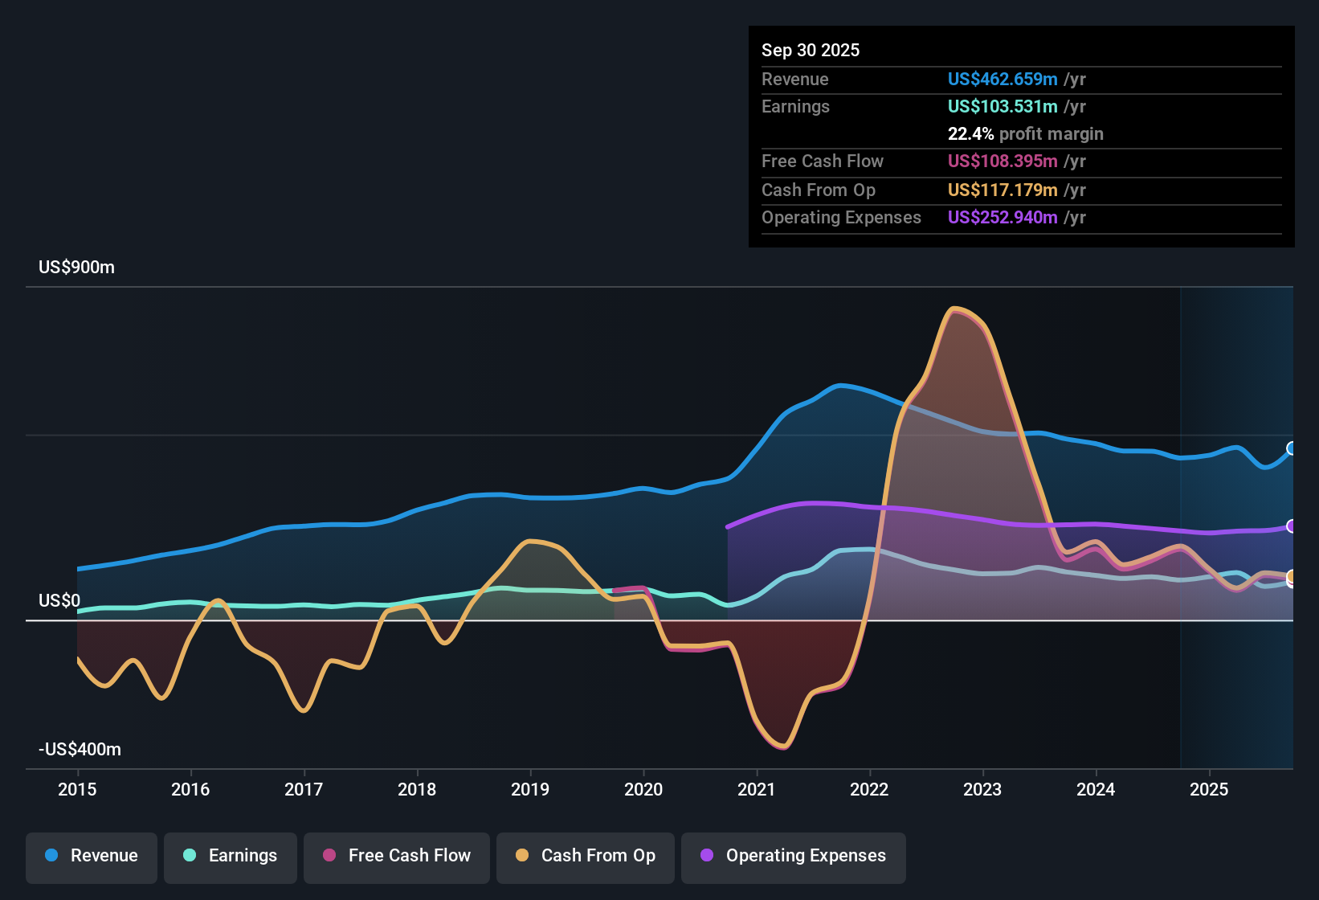
Task: Click the US$462.659m revenue value
Action: (1003, 80)
